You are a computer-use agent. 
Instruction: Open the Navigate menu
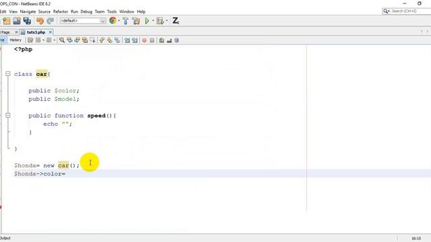pyautogui.click(x=28, y=11)
